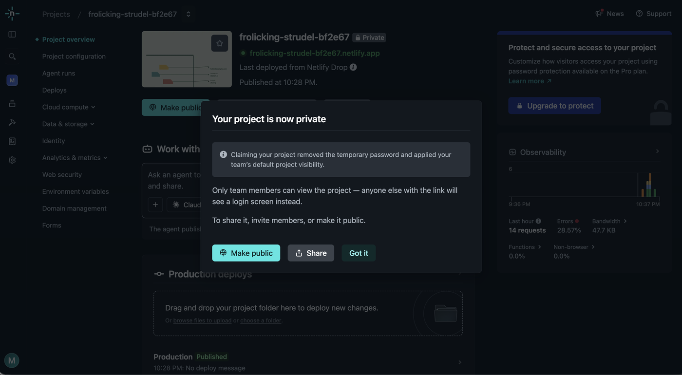Open Non-browser metric chevron
Image resolution: width=682 pixels, height=375 pixels.
593,247
